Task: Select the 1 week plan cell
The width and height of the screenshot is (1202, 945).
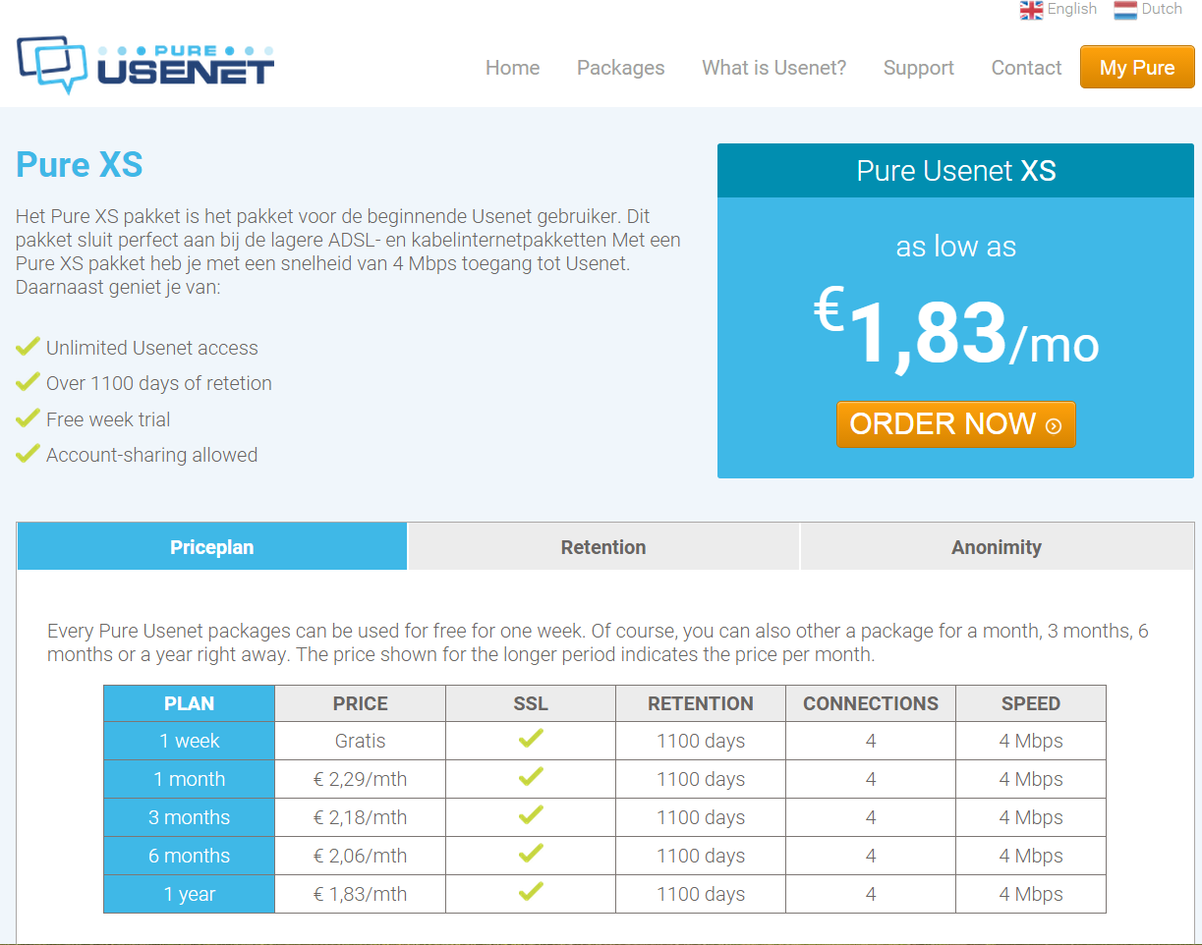Action: coord(189,741)
